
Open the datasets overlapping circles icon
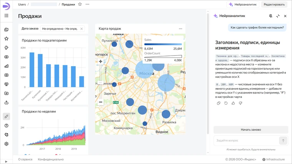[6, 57]
